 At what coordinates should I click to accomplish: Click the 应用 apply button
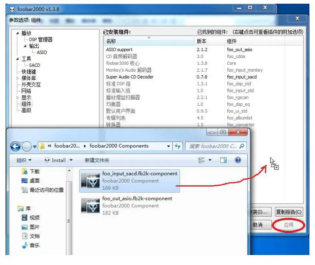(x=289, y=225)
